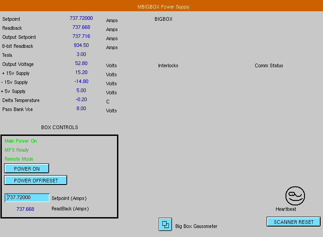Click the Heartbeat label
Viewport: 323px width, 237px height.
286,209
